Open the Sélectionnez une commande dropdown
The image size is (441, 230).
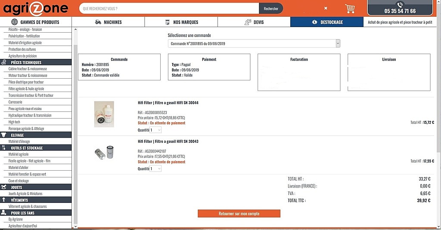(x=254, y=43)
